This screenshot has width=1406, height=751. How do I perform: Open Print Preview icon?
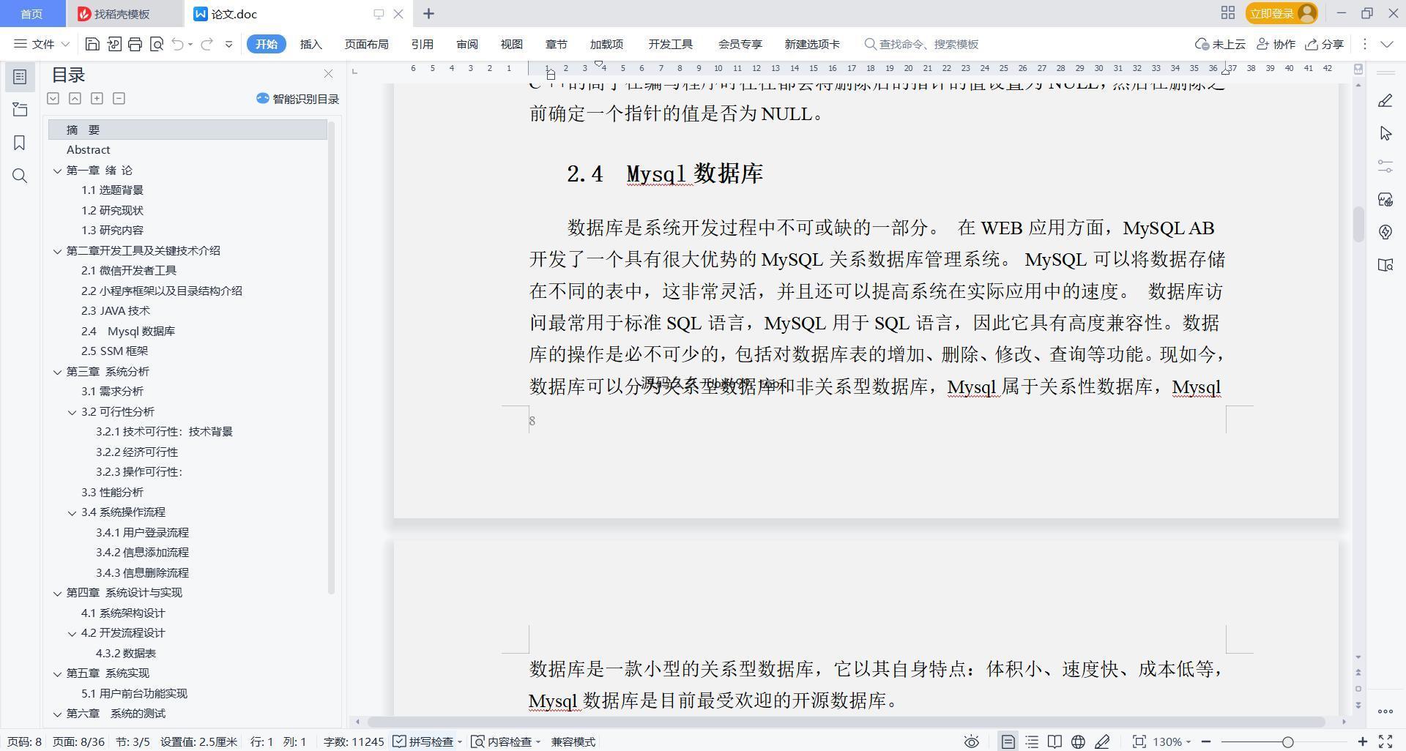[x=156, y=45]
